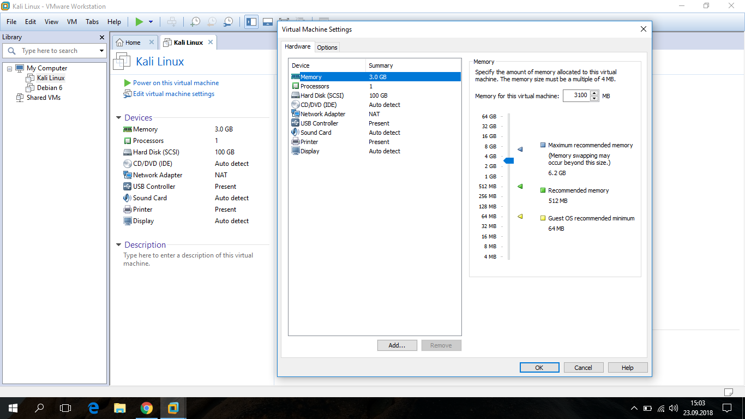Click the blue maximum recommended memory marker

point(520,149)
